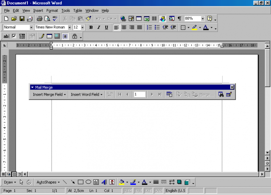Open the File menu
Screen dimensions: 271x195
coord(7,10)
